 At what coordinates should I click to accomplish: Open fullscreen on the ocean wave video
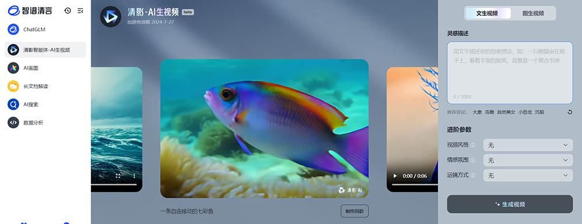pyautogui.click(x=118, y=176)
